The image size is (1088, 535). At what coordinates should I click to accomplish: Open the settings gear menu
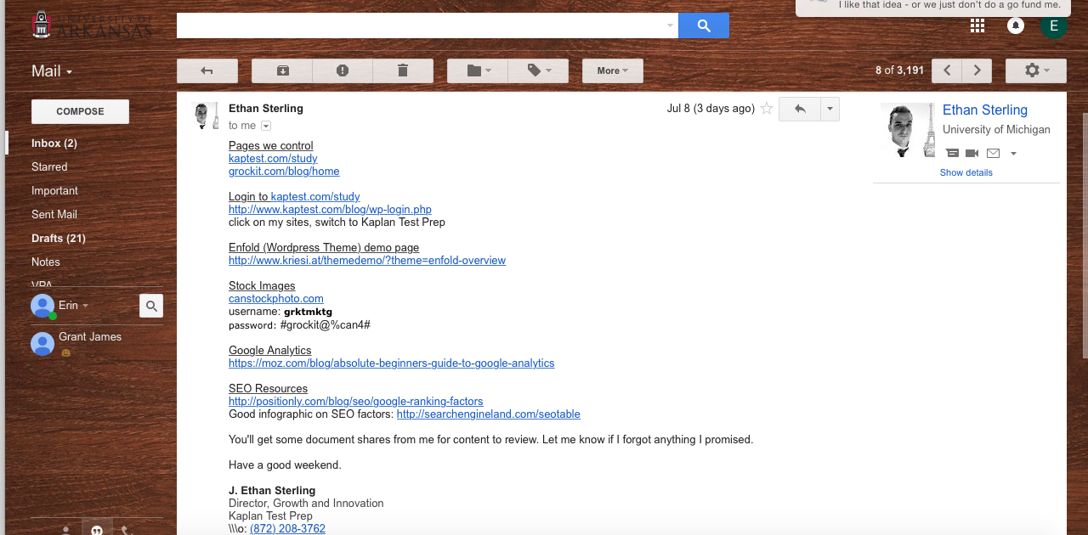point(1036,70)
